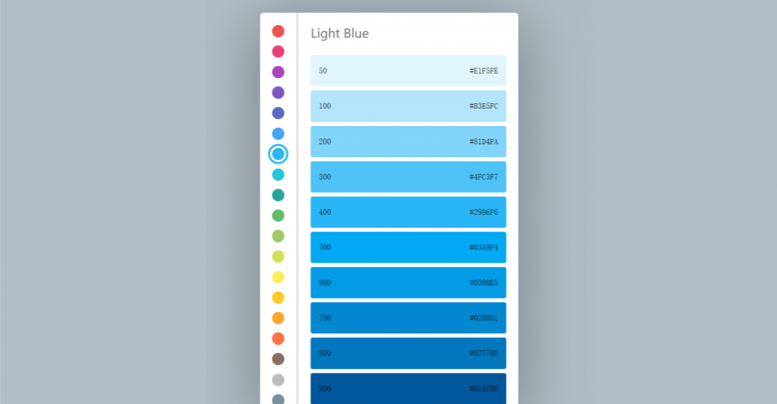Select the amber color dot

[278, 298]
